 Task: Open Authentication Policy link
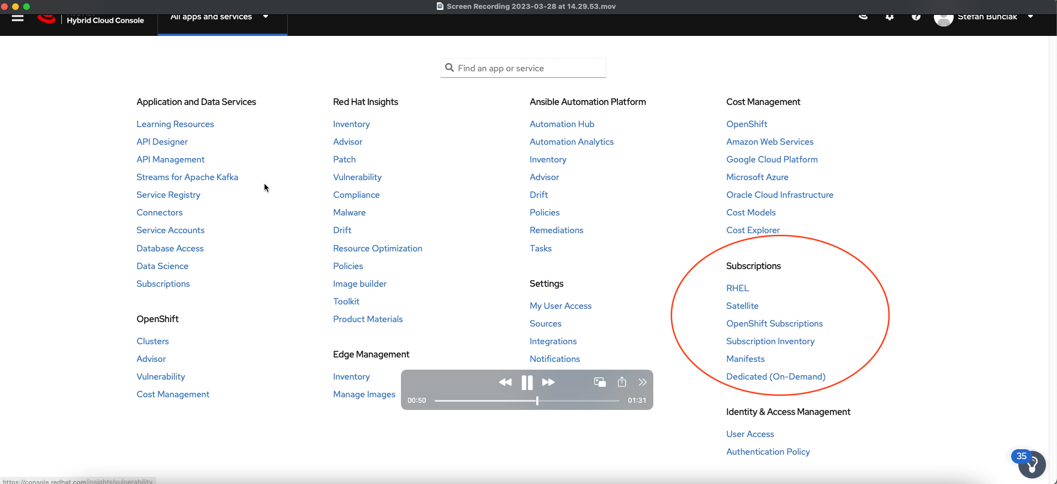pos(768,452)
